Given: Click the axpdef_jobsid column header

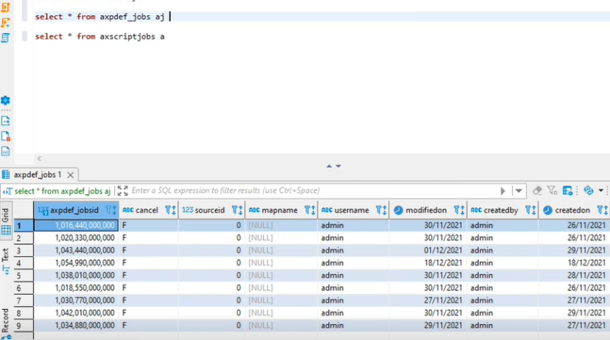Looking at the screenshot, I should click(74, 210).
